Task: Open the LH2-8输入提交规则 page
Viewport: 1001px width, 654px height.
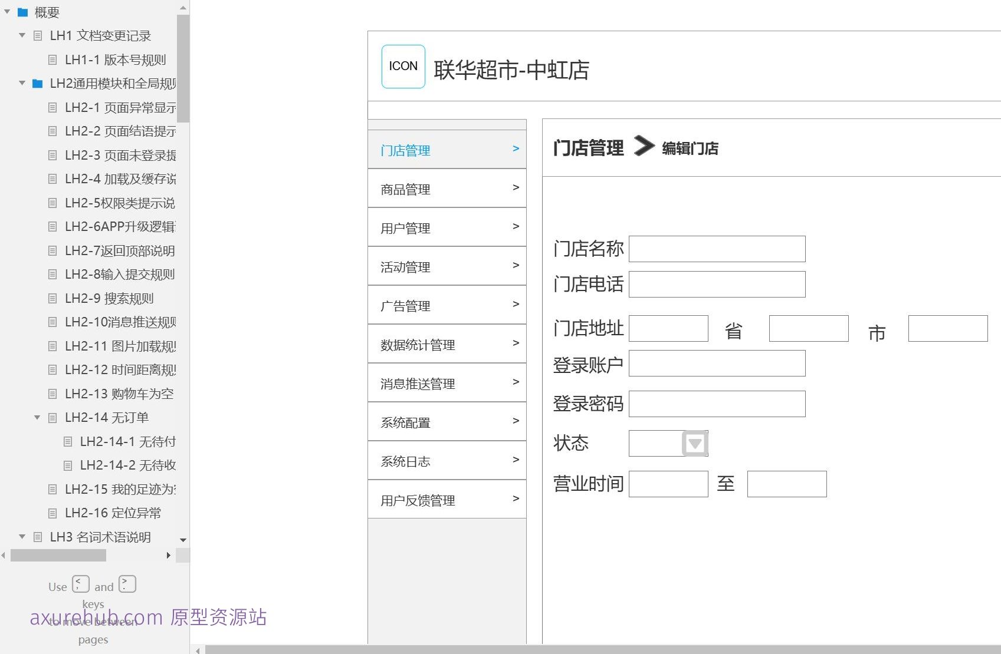Action: click(x=120, y=275)
